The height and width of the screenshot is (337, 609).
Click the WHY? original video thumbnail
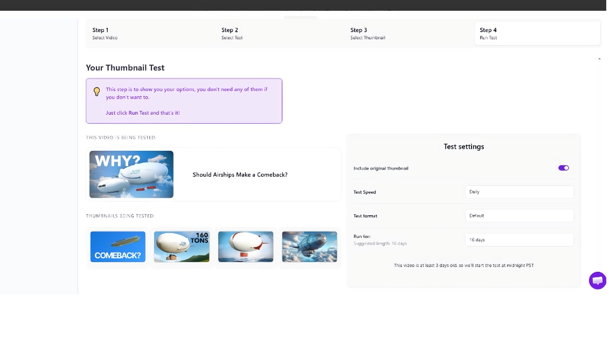(x=132, y=174)
